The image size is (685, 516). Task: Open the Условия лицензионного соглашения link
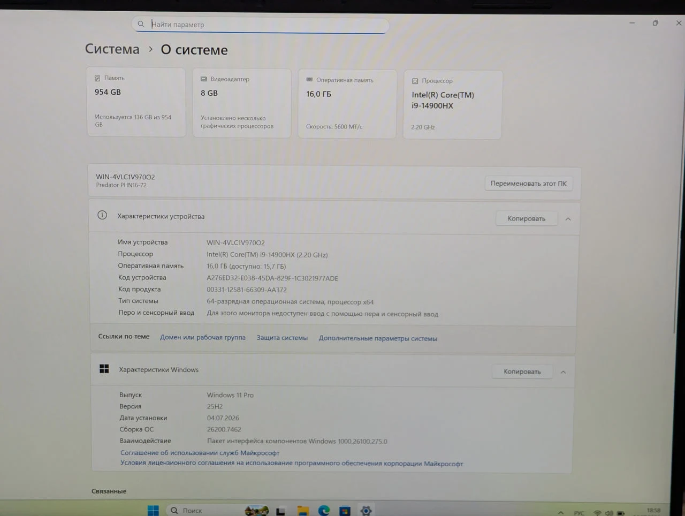point(292,464)
